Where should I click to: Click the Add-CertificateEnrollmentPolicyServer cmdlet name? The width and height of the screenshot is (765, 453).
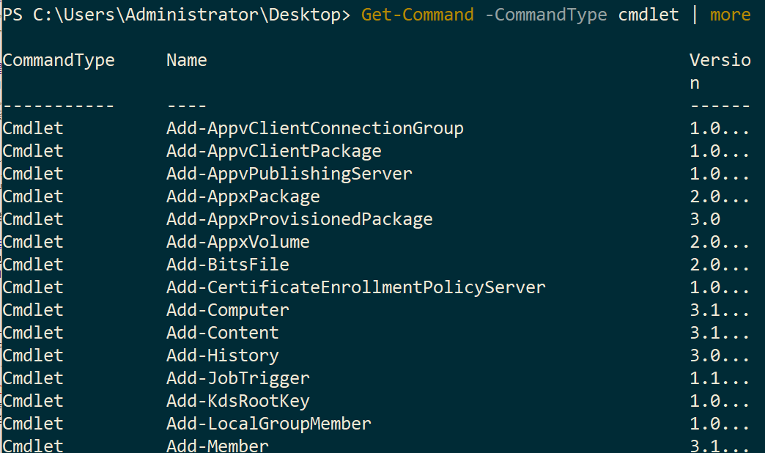(355, 287)
